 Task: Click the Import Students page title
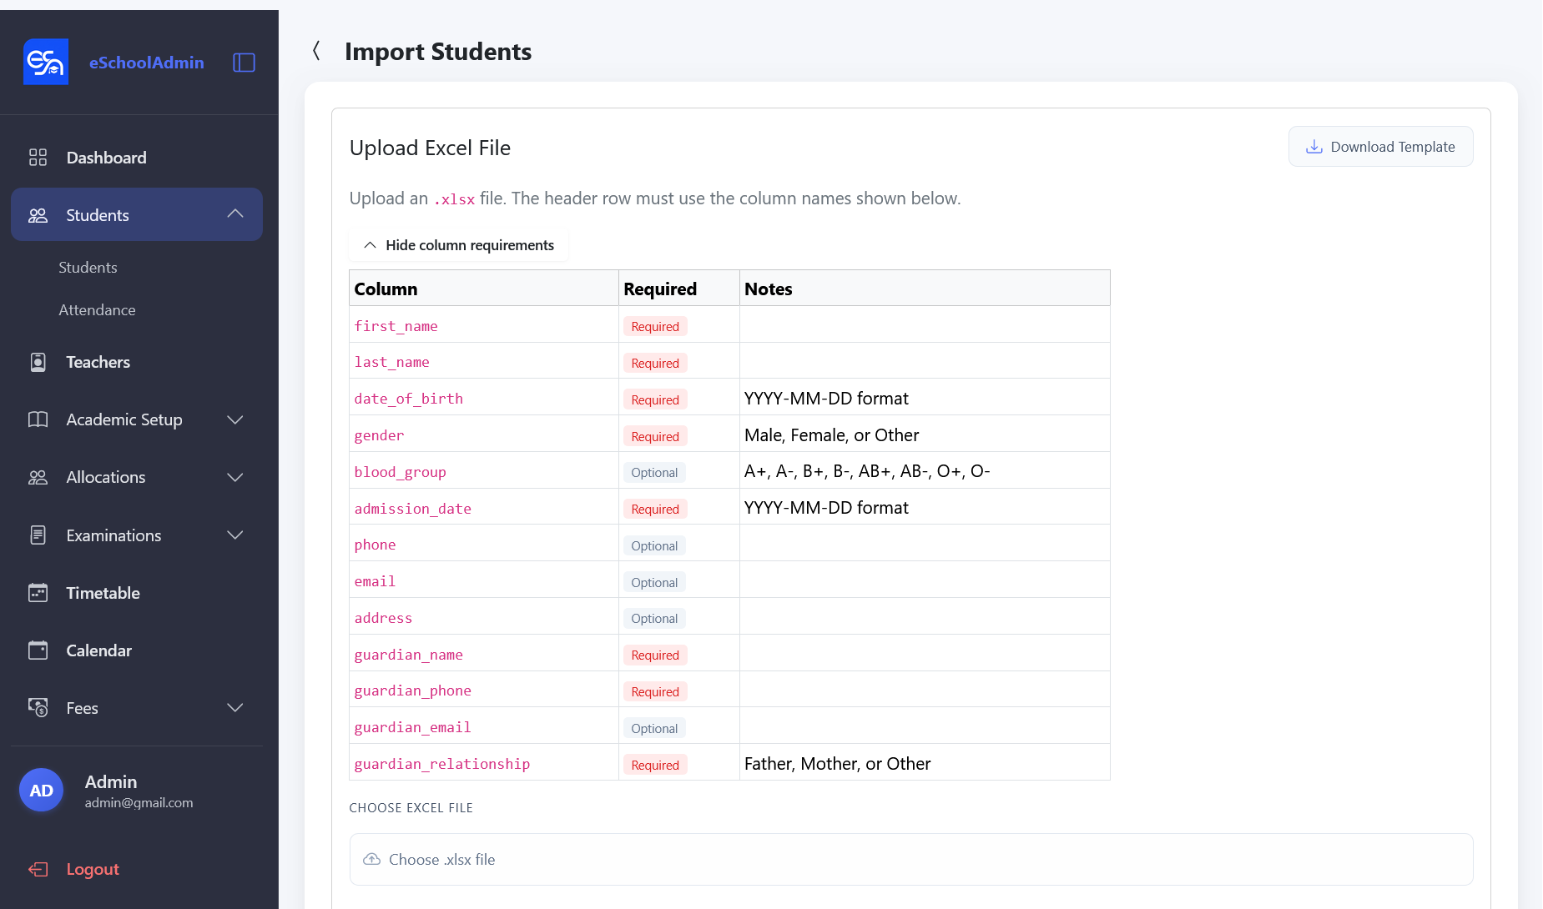coord(437,52)
